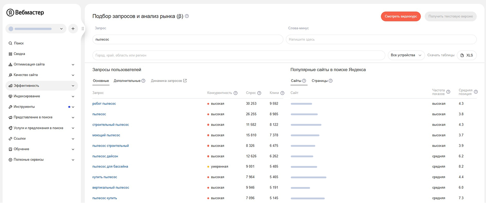Expand Индексирование chevron
Viewport: 486px width, 203px height.
point(73,97)
